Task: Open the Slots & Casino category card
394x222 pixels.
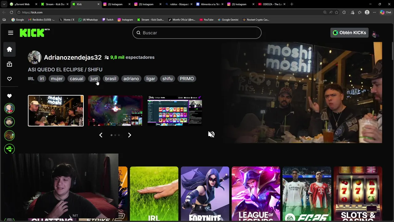Action: 358,194
